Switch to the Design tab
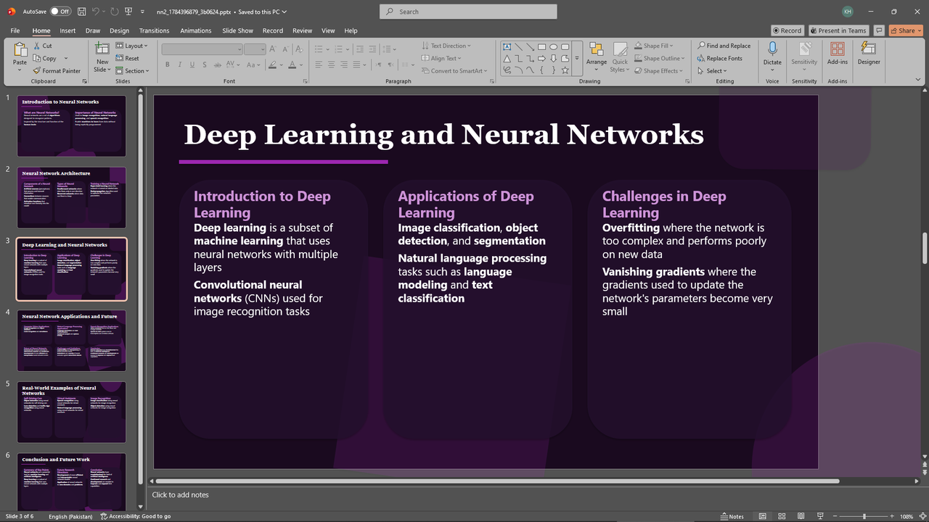The height and width of the screenshot is (522, 929). (x=119, y=30)
